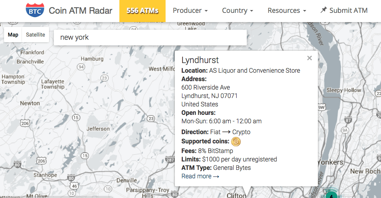Click the BTC shield logo
381x198 pixels.
[x=35, y=10]
